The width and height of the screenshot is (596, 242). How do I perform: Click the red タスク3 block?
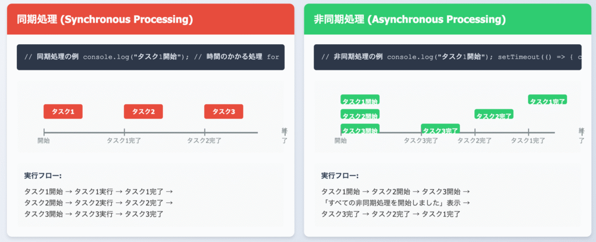(x=223, y=112)
